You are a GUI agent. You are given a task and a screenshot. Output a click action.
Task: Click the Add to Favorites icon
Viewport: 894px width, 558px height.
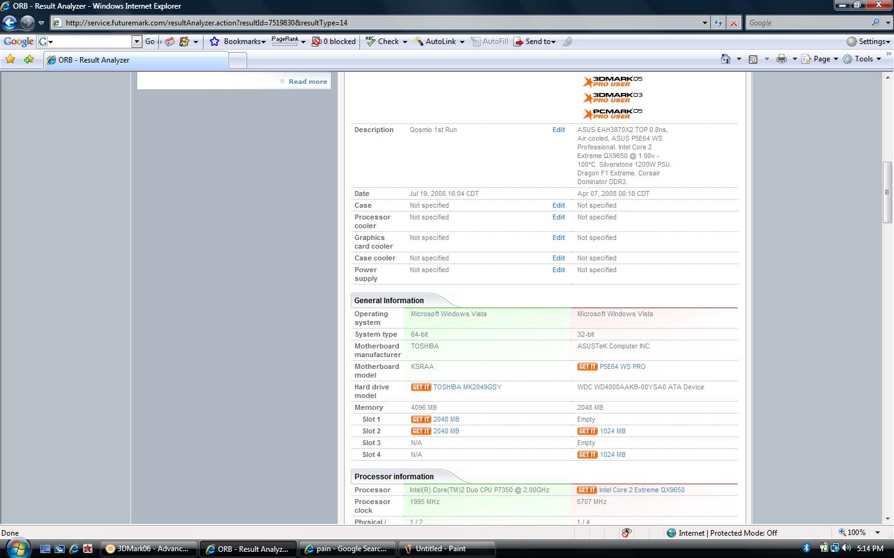tap(29, 60)
